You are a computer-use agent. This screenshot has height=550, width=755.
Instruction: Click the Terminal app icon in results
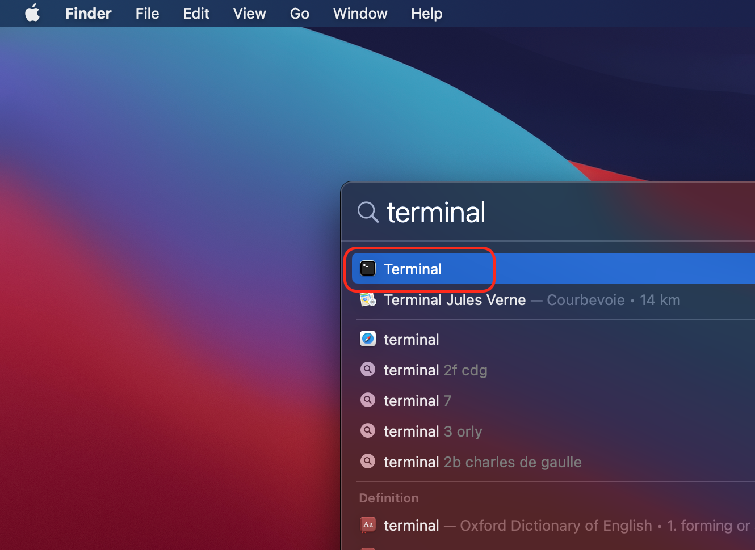pos(368,268)
